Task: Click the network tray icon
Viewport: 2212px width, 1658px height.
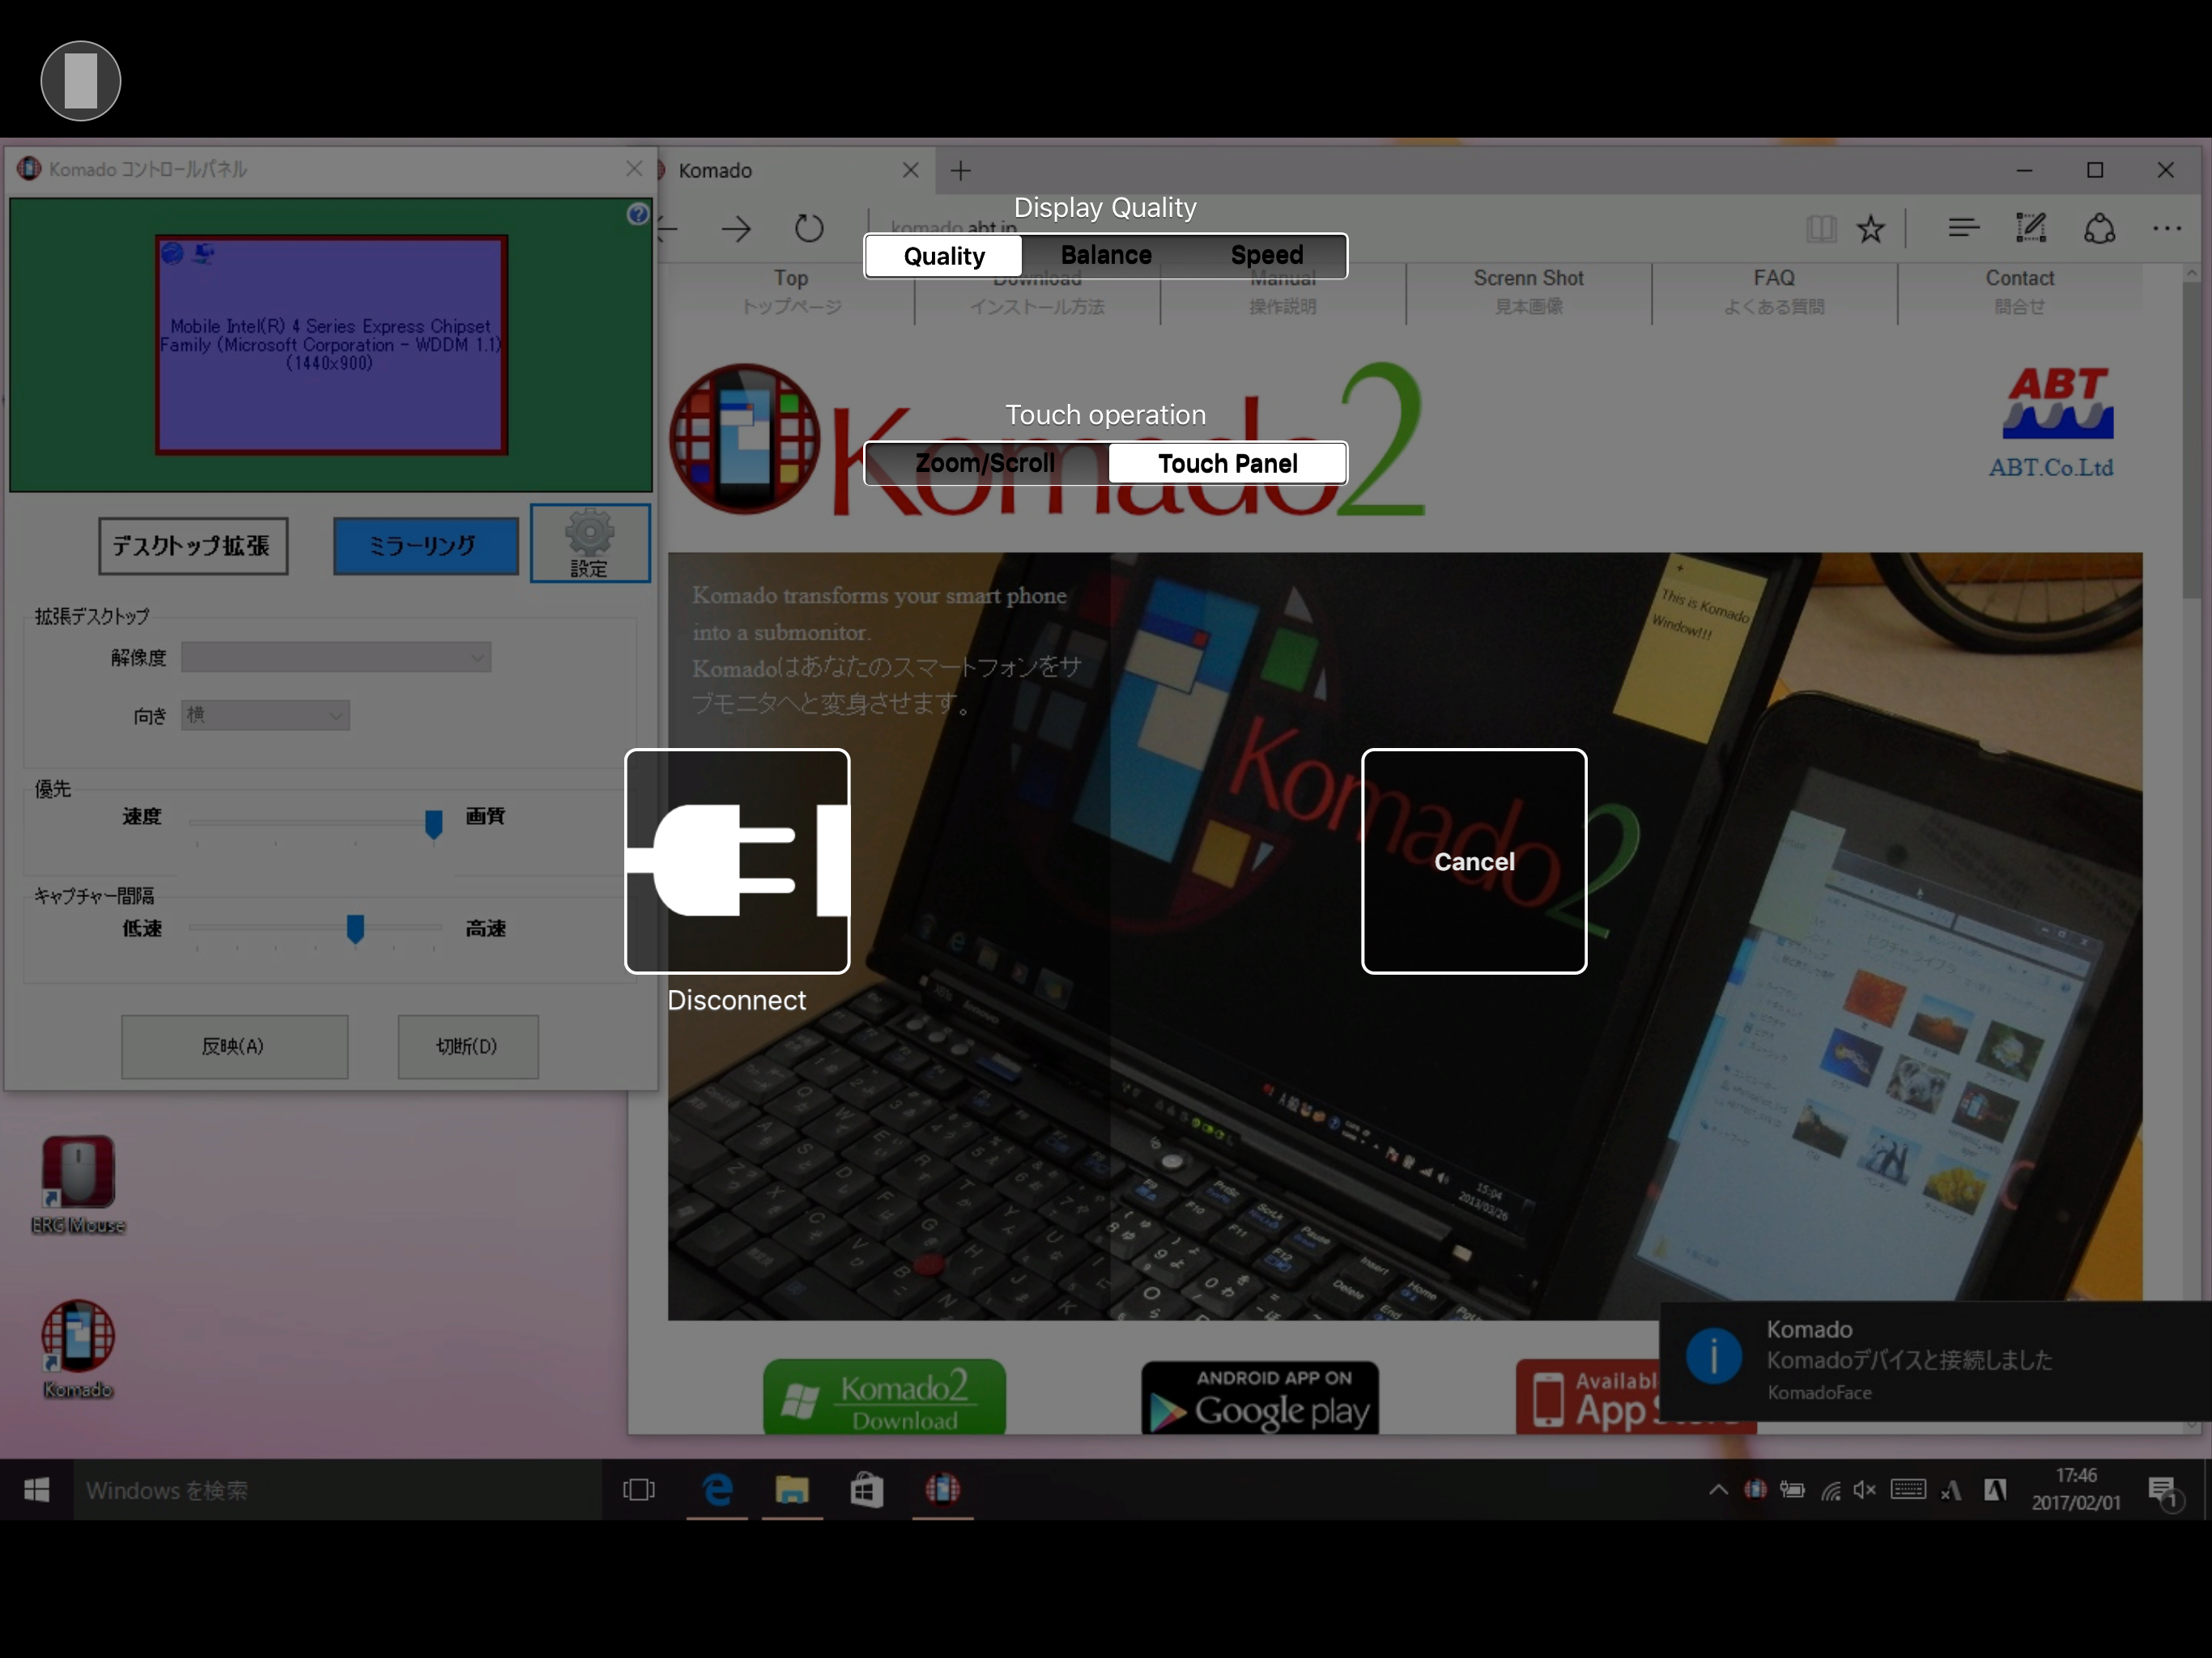Action: click(x=1831, y=1490)
